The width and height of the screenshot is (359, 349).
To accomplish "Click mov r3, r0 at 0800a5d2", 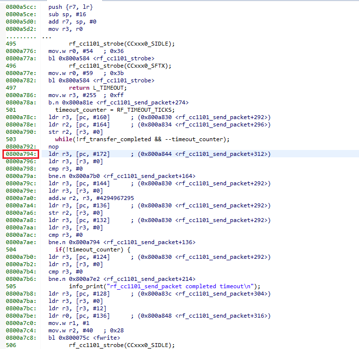I will tap(66, 29).
